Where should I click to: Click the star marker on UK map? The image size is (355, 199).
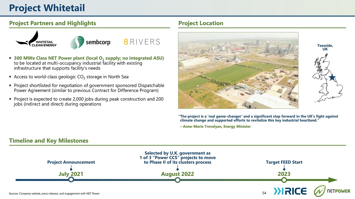332,77
